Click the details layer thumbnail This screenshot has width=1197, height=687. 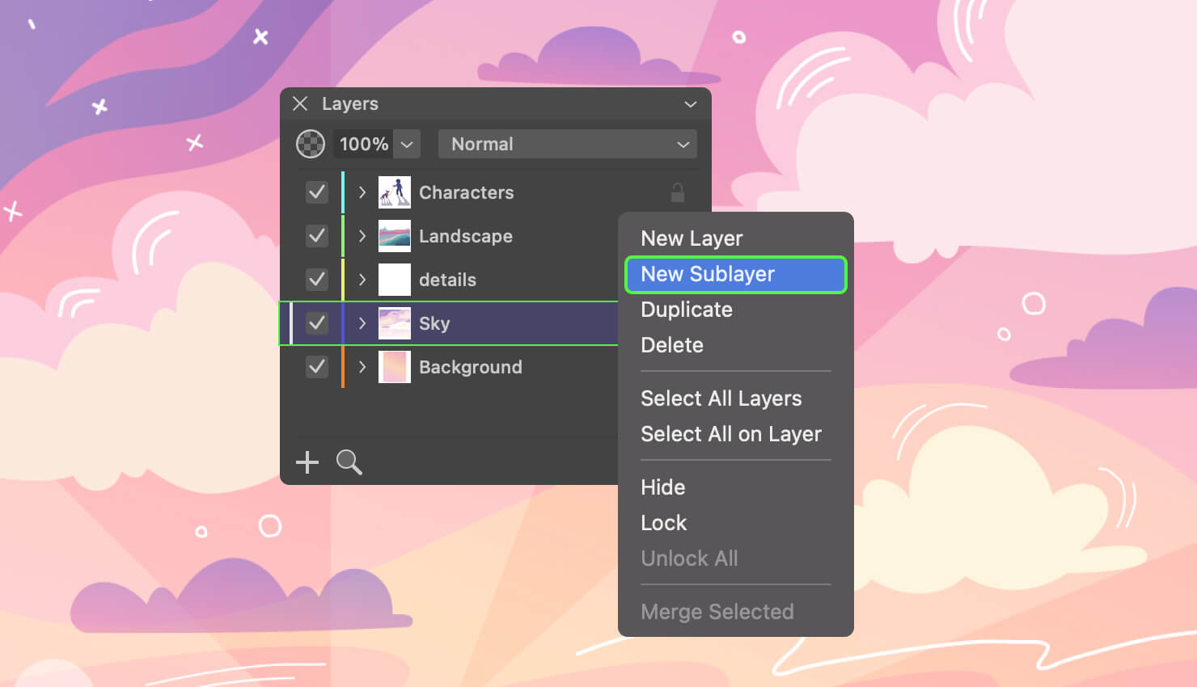coord(395,280)
